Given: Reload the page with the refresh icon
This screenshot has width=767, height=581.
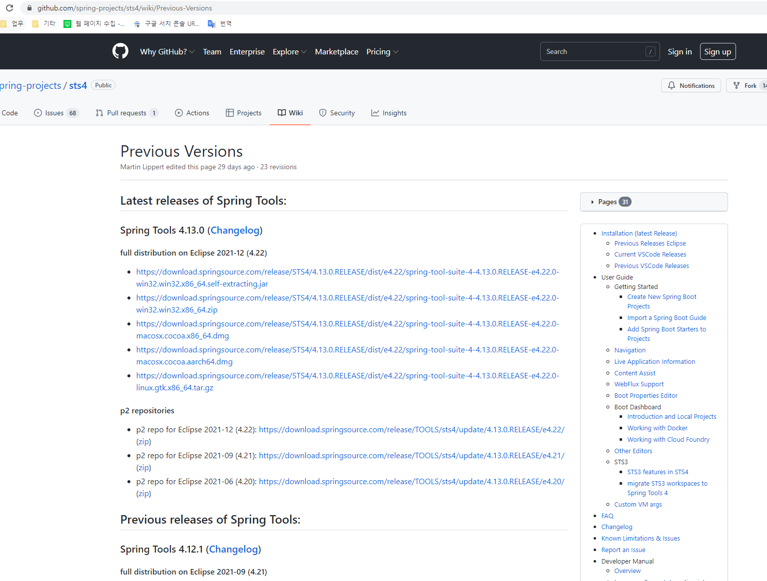Looking at the screenshot, I should pos(9,8).
